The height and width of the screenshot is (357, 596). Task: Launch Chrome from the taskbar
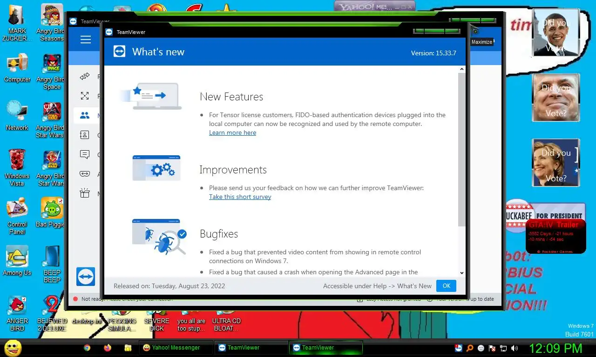point(87,348)
